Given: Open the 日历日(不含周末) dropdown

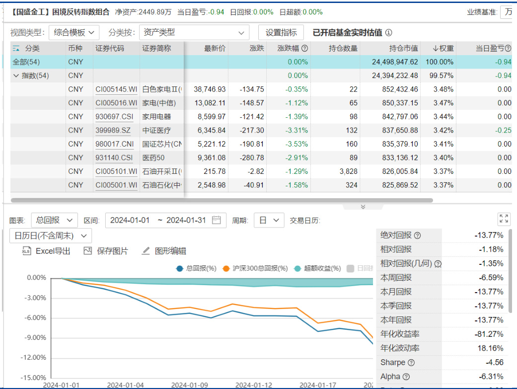Looking at the screenshot, I should tap(50, 235).
